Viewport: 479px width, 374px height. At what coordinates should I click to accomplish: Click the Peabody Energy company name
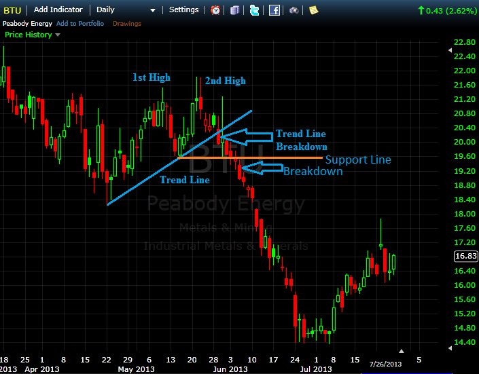tap(27, 24)
